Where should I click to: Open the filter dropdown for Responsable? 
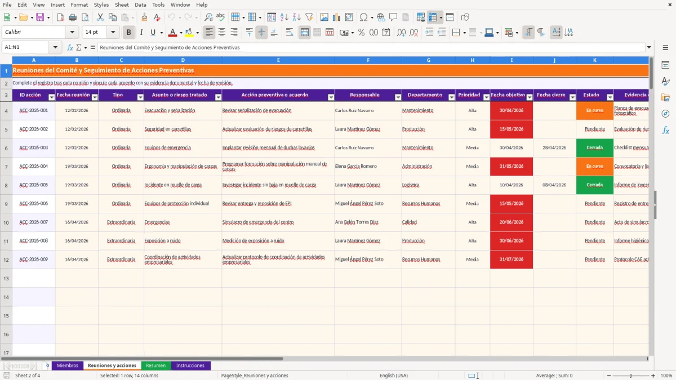[398, 97]
